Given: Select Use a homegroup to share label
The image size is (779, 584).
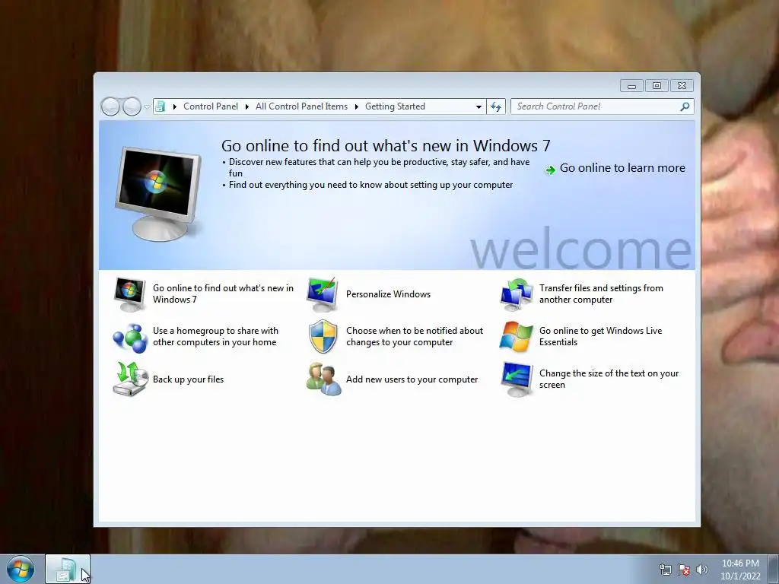Looking at the screenshot, I should 215,336.
